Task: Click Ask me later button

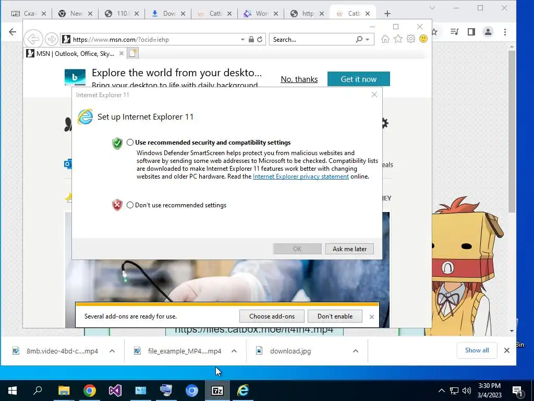Action: coord(349,249)
